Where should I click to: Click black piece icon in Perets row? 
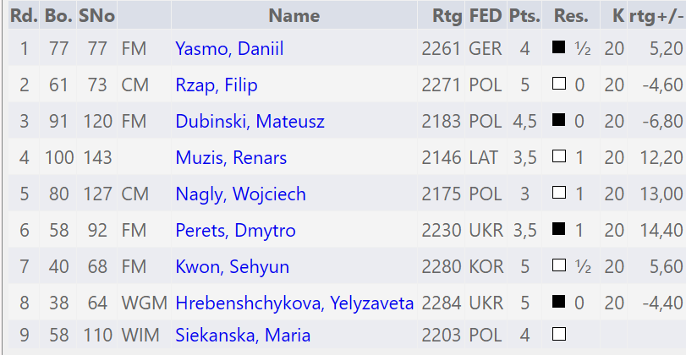coord(558,229)
